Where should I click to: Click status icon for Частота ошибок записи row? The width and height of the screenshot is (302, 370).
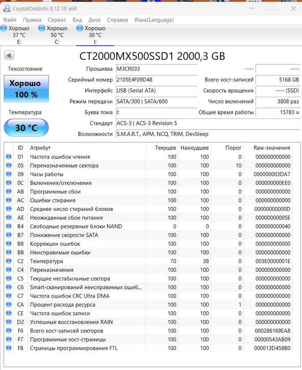9,313
